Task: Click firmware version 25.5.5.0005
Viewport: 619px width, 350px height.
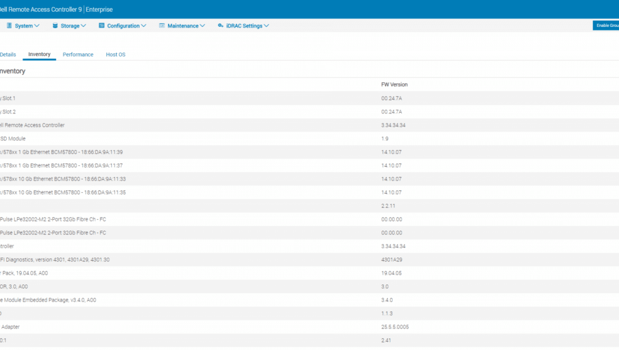Action: pos(395,327)
